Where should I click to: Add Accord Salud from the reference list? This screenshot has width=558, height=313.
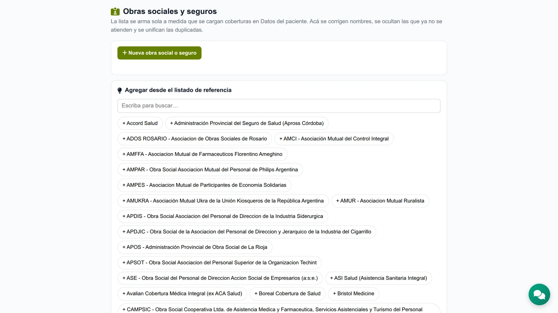coord(140,123)
